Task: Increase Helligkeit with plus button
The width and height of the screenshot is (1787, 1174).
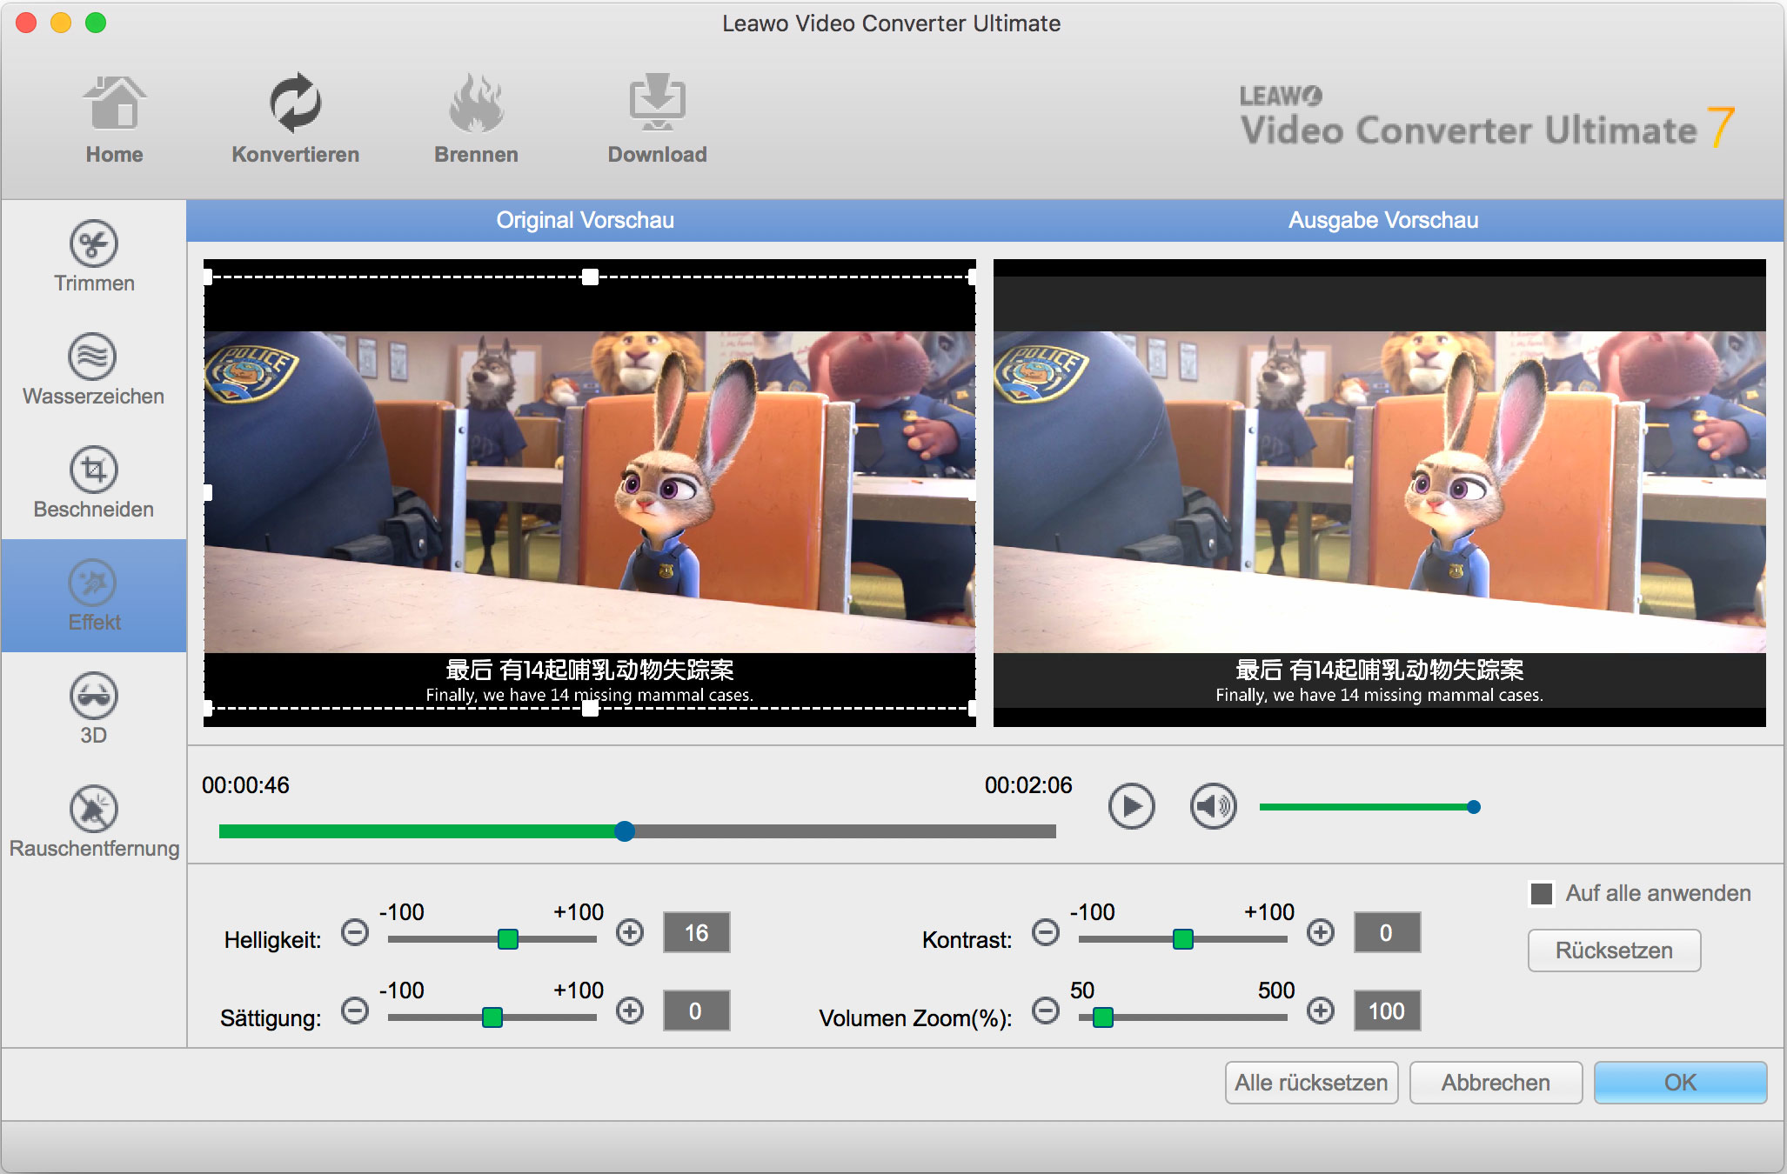Action: tap(630, 932)
